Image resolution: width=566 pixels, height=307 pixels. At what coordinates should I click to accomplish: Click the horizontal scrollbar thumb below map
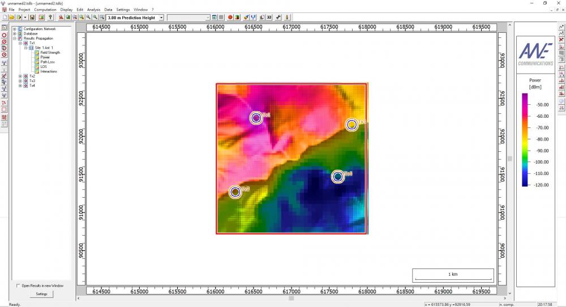click(x=291, y=299)
